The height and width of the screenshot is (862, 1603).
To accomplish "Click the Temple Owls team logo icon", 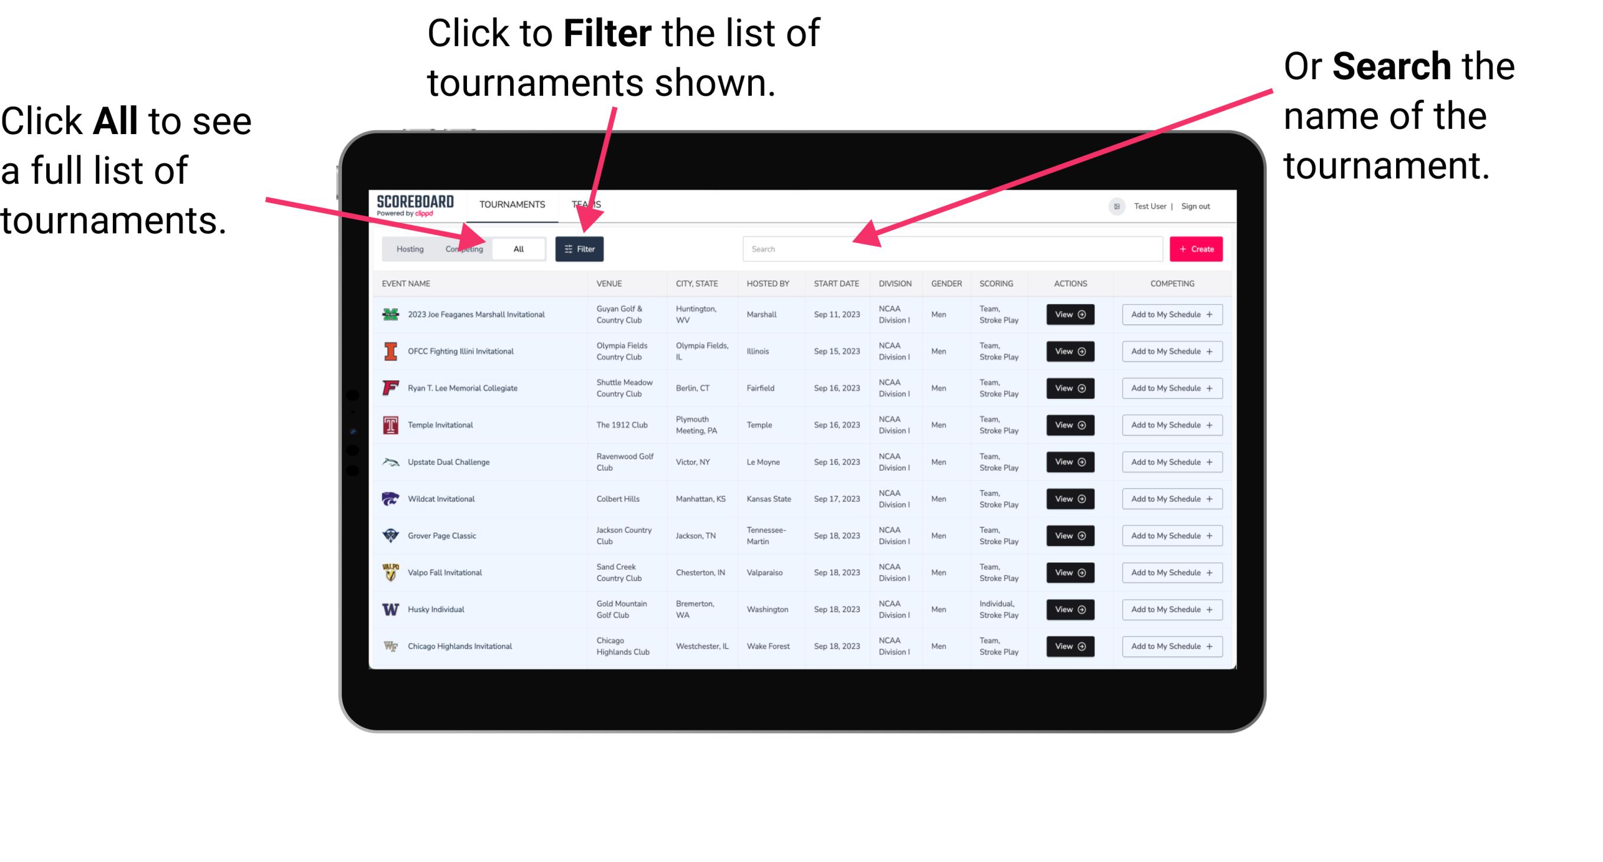I will coord(388,425).
